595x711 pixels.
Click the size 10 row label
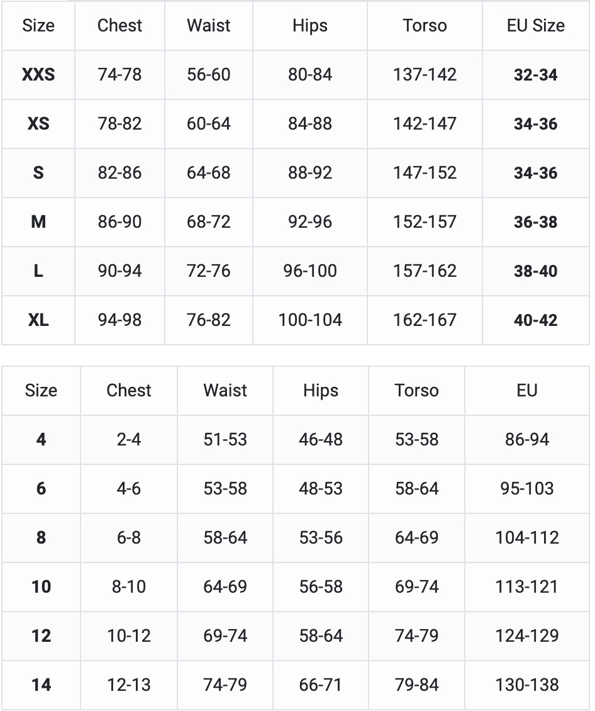41,586
